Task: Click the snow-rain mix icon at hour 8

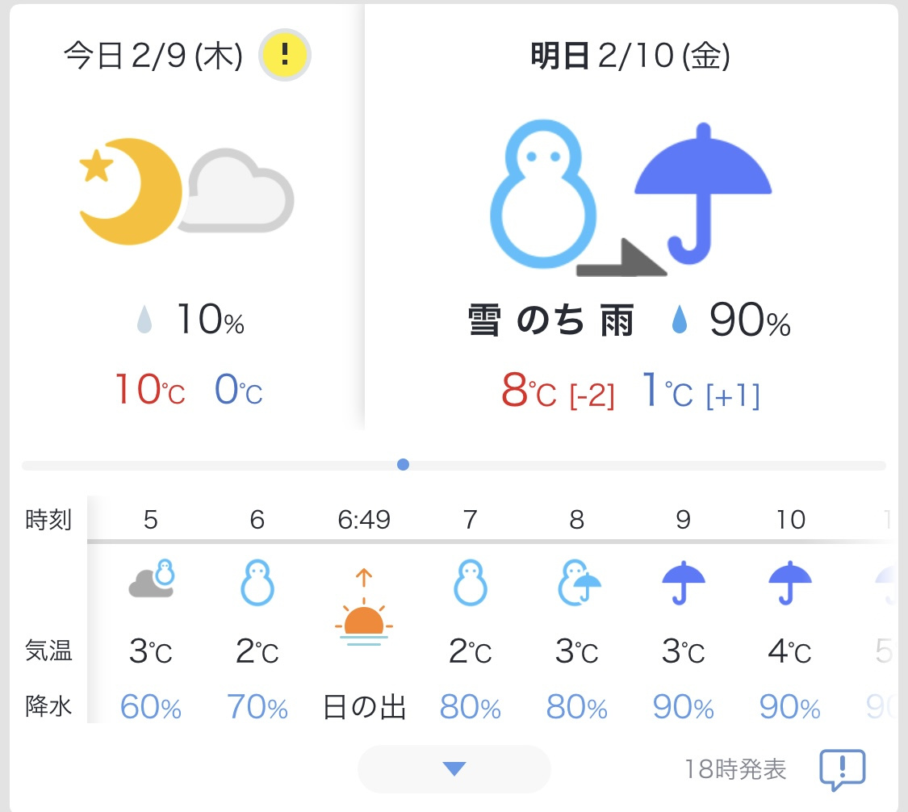Action: tap(577, 582)
